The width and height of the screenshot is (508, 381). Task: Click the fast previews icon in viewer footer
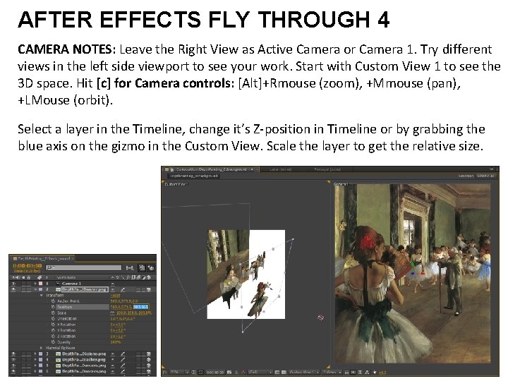pyautogui.click(x=353, y=373)
